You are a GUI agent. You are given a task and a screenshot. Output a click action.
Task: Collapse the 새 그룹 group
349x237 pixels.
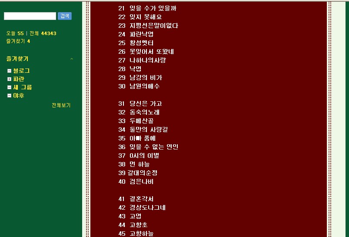(9, 87)
